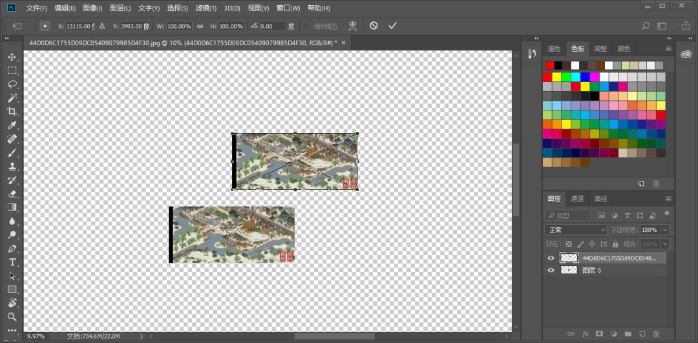Open the History panel icon
This screenshot has width=698, height=343.
tap(532, 54)
